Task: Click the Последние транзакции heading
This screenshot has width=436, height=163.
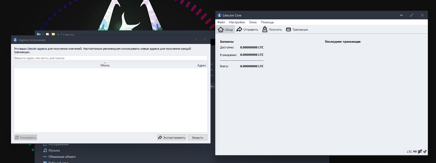Action: coord(343,42)
